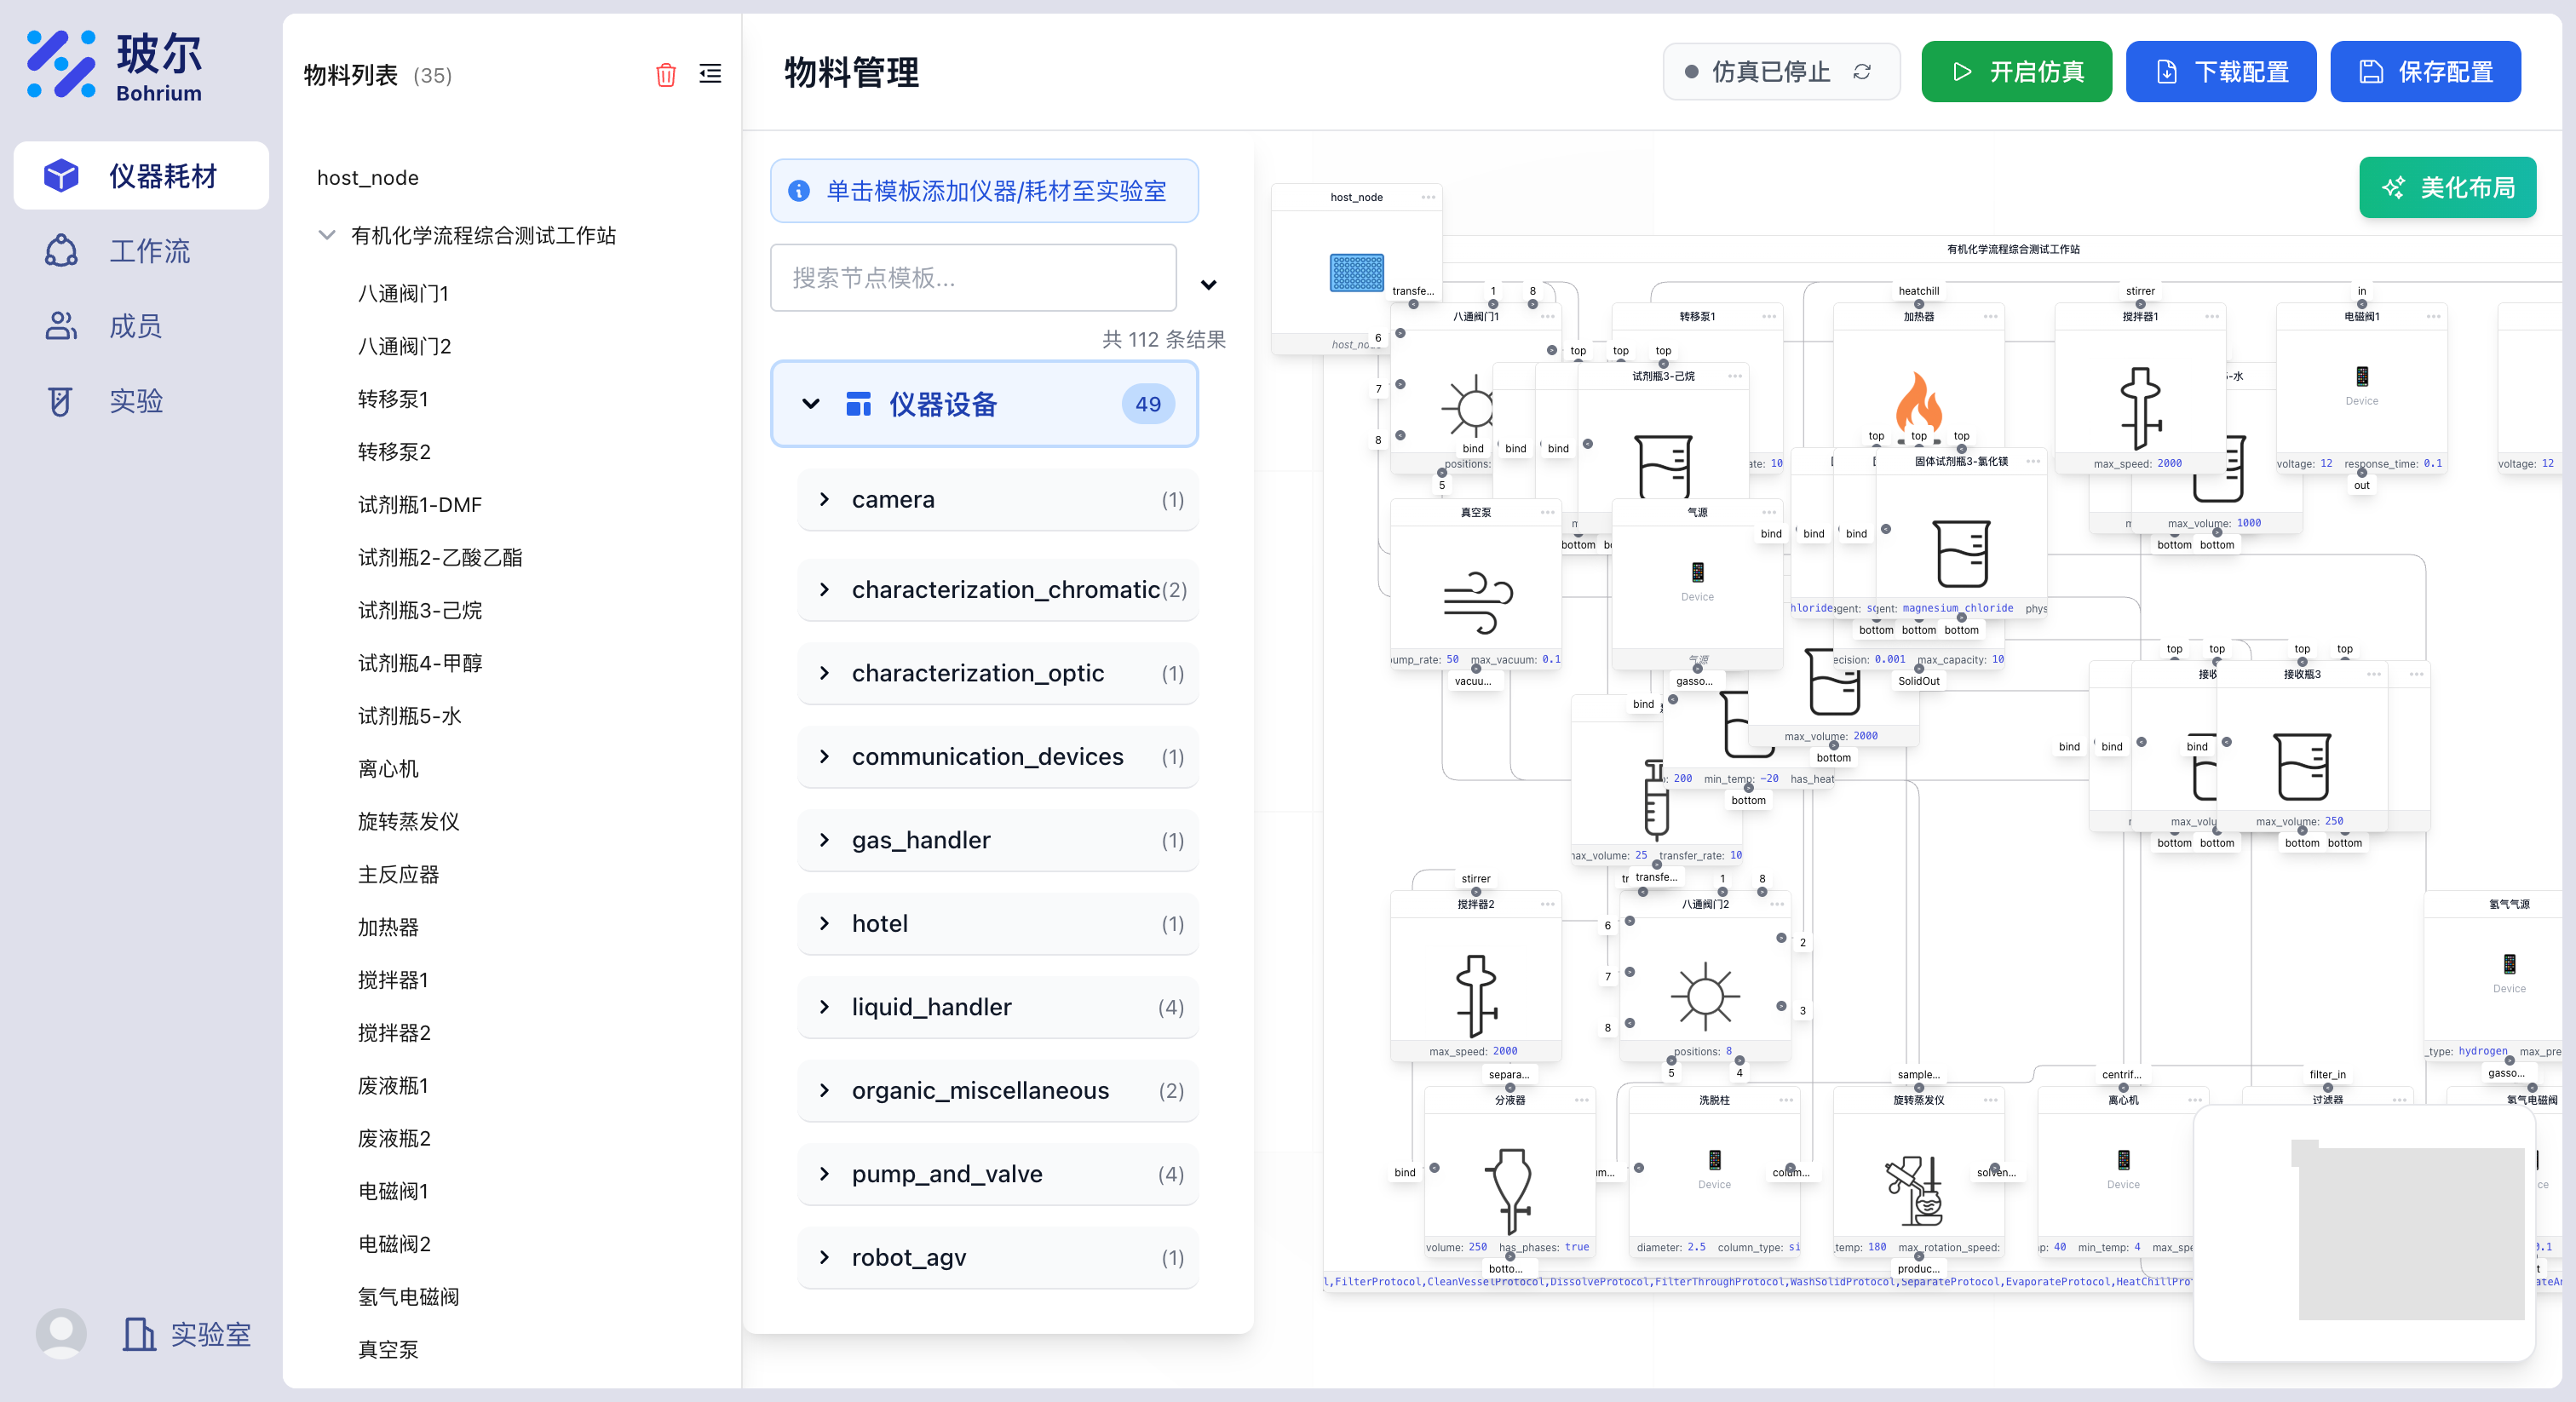Image resolution: width=2576 pixels, height=1402 pixels.
Task: Click the collapse material list icon
Action: 710,74
